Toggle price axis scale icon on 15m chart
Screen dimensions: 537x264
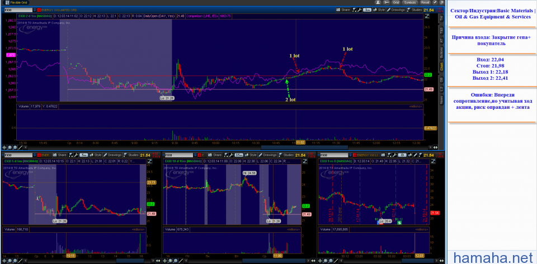(x=304, y=161)
